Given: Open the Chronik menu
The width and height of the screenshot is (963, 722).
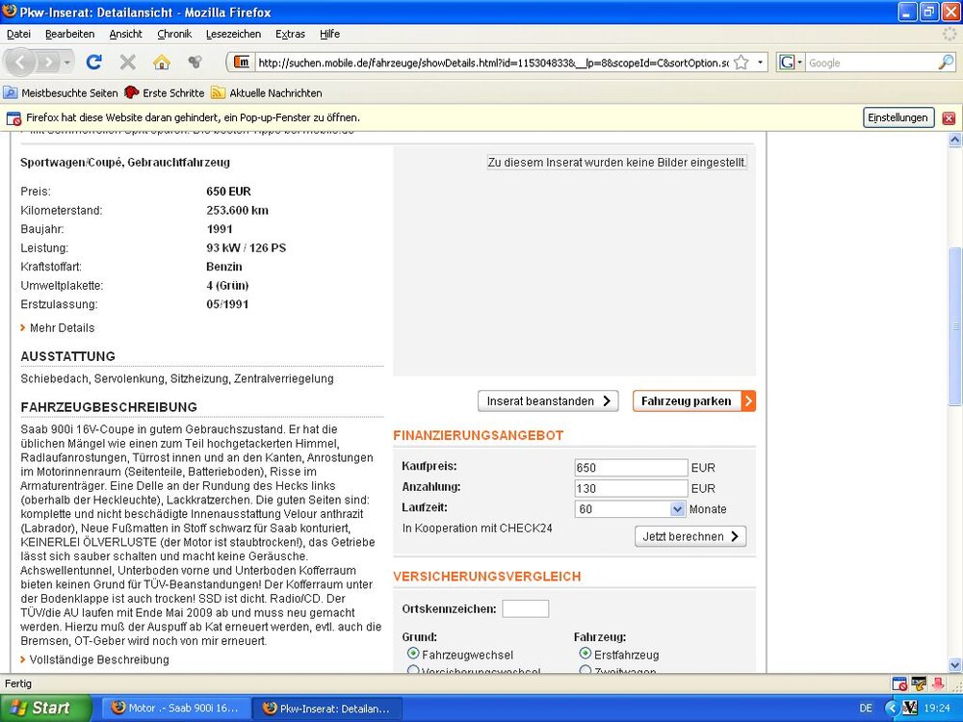Looking at the screenshot, I should click(174, 34).
